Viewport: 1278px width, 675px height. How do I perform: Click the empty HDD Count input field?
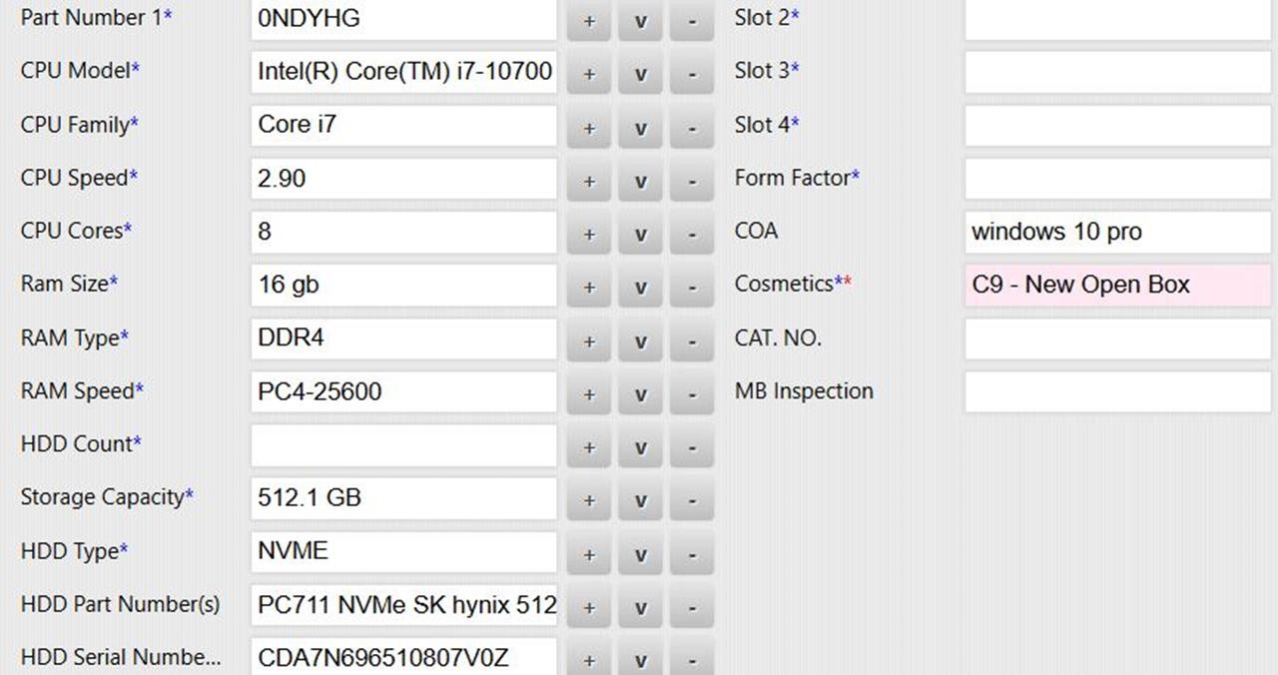[x=403, y=445]
